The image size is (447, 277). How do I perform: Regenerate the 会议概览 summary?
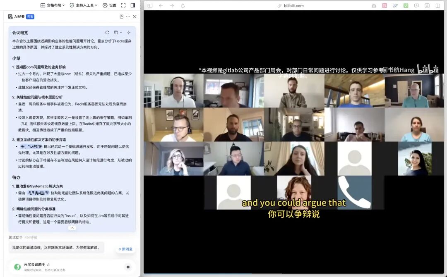(107, 33)
